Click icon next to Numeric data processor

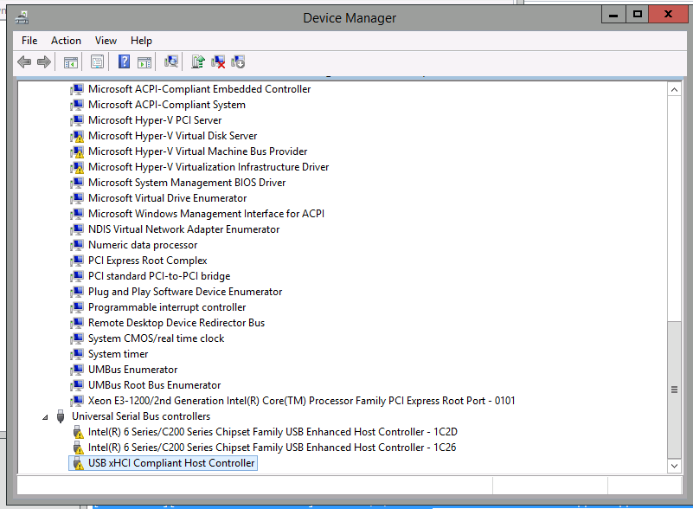click(x=77, y=246)
